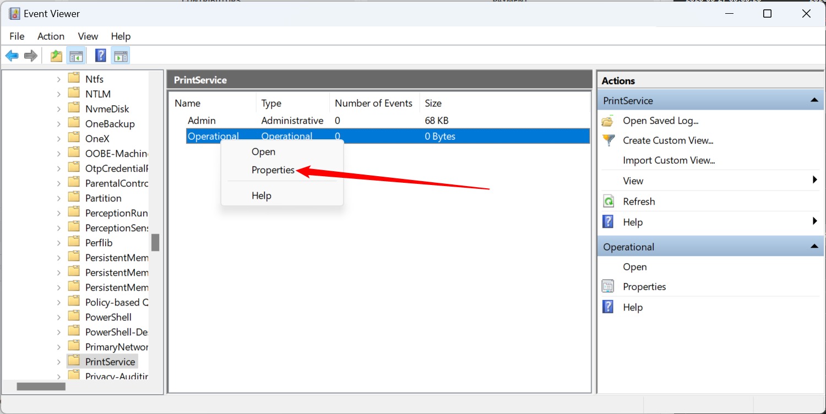
Task: Open the View submenu arrow in Actions
Action: click(814, 180)
